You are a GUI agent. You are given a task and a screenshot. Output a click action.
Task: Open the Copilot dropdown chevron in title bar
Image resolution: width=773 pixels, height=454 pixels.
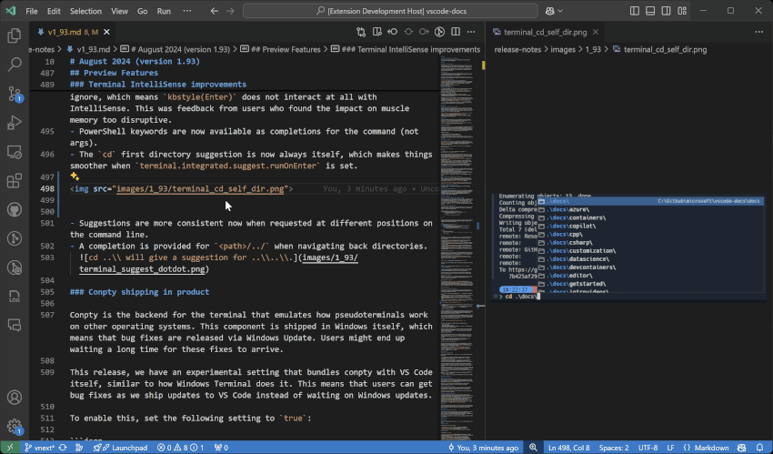tap(560, 11)
